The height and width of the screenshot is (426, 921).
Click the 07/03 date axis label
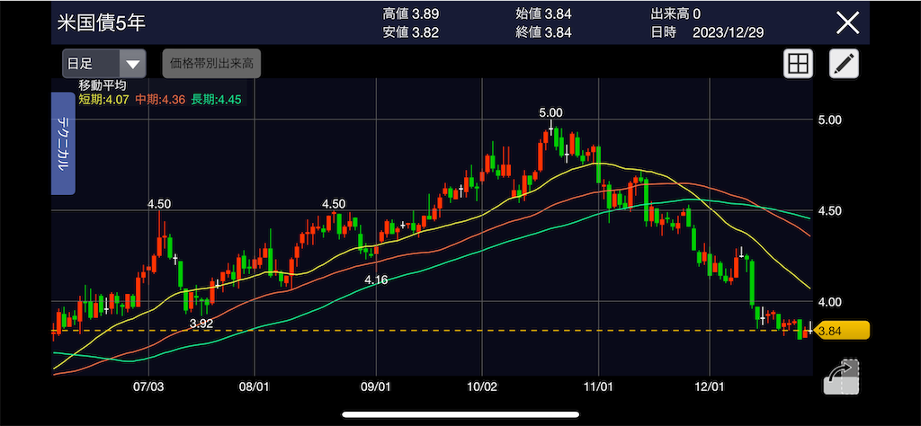148,387
